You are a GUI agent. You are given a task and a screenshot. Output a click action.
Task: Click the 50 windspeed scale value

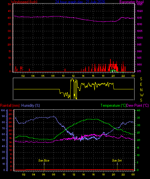click(x=9, y=4)
